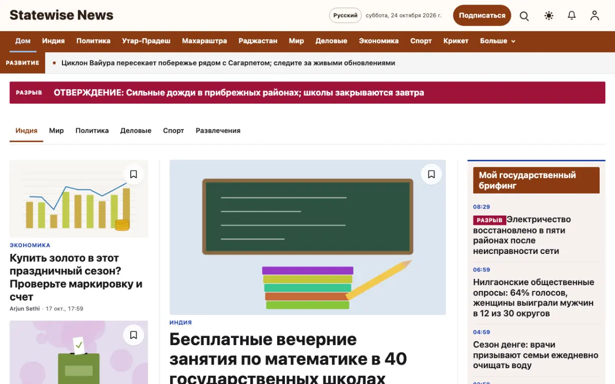Click ЭКОНОМИКА category label above gold article
The image size is (615, 384).
coord(30,245)
